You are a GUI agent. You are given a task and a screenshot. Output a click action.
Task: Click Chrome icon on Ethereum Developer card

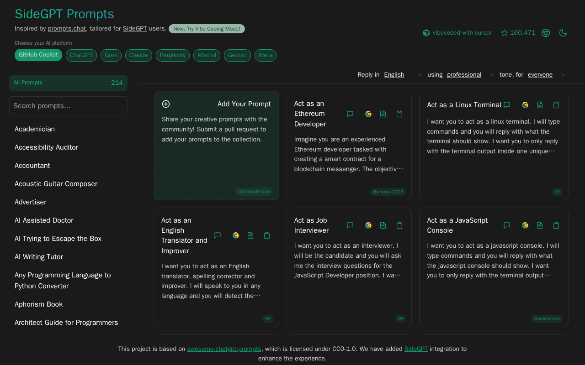pyautogui.click(x=368, y=114)
